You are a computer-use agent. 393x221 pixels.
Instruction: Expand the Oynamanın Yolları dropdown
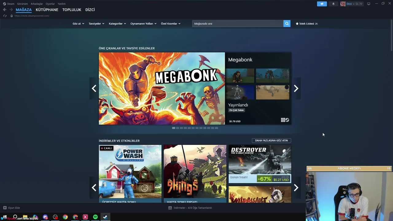[143, 24]
